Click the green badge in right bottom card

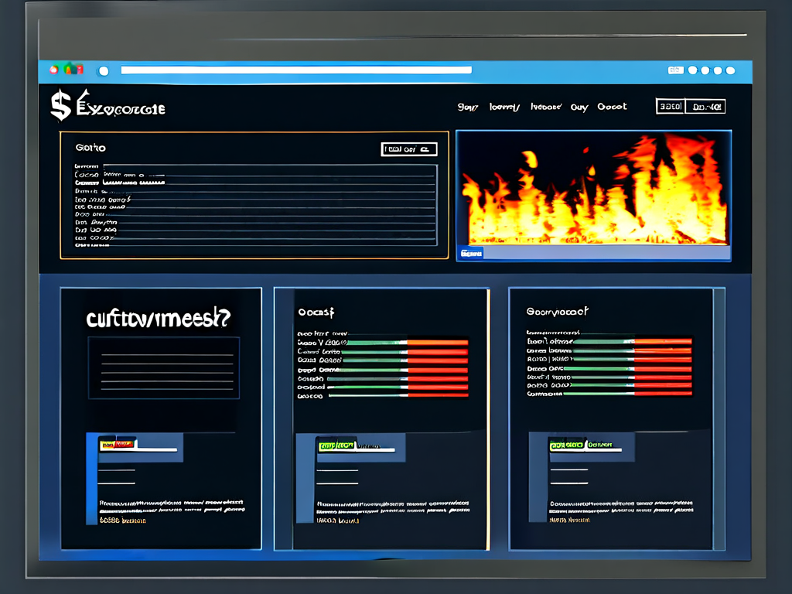pos(567,445)
